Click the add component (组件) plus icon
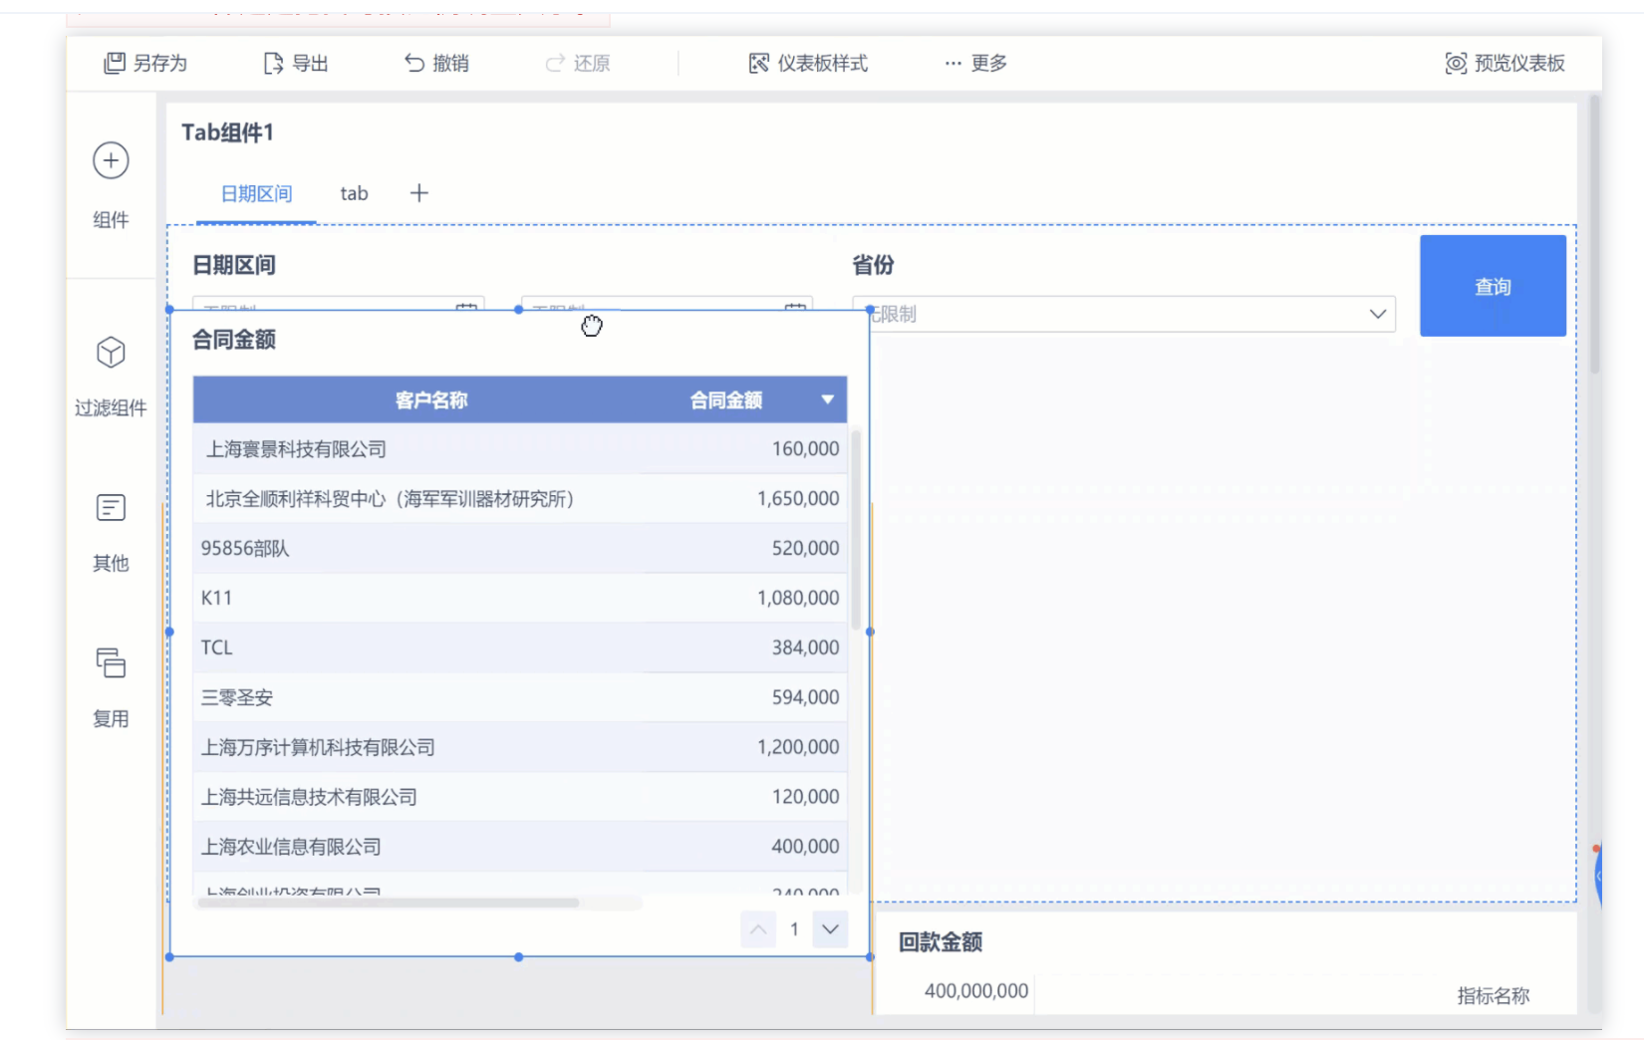 coord(111,160)
